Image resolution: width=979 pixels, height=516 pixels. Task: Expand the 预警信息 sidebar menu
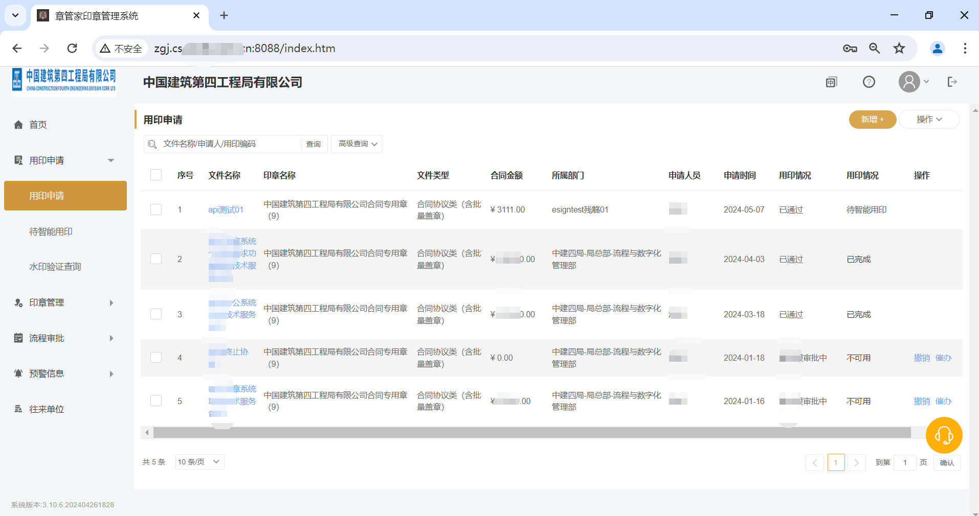tap(65, 373)
